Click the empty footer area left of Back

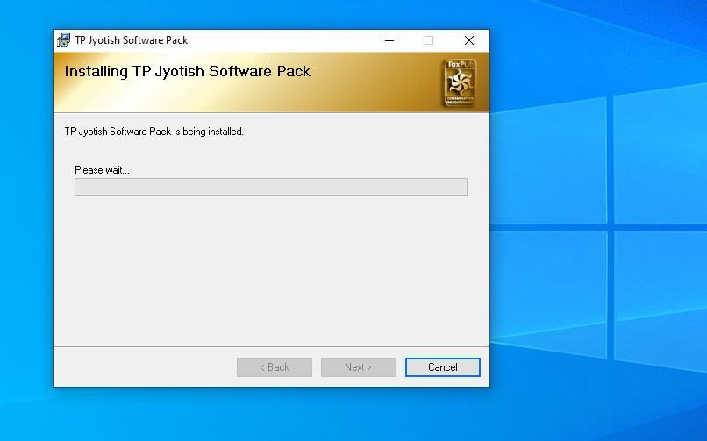[x=140, y=367]
